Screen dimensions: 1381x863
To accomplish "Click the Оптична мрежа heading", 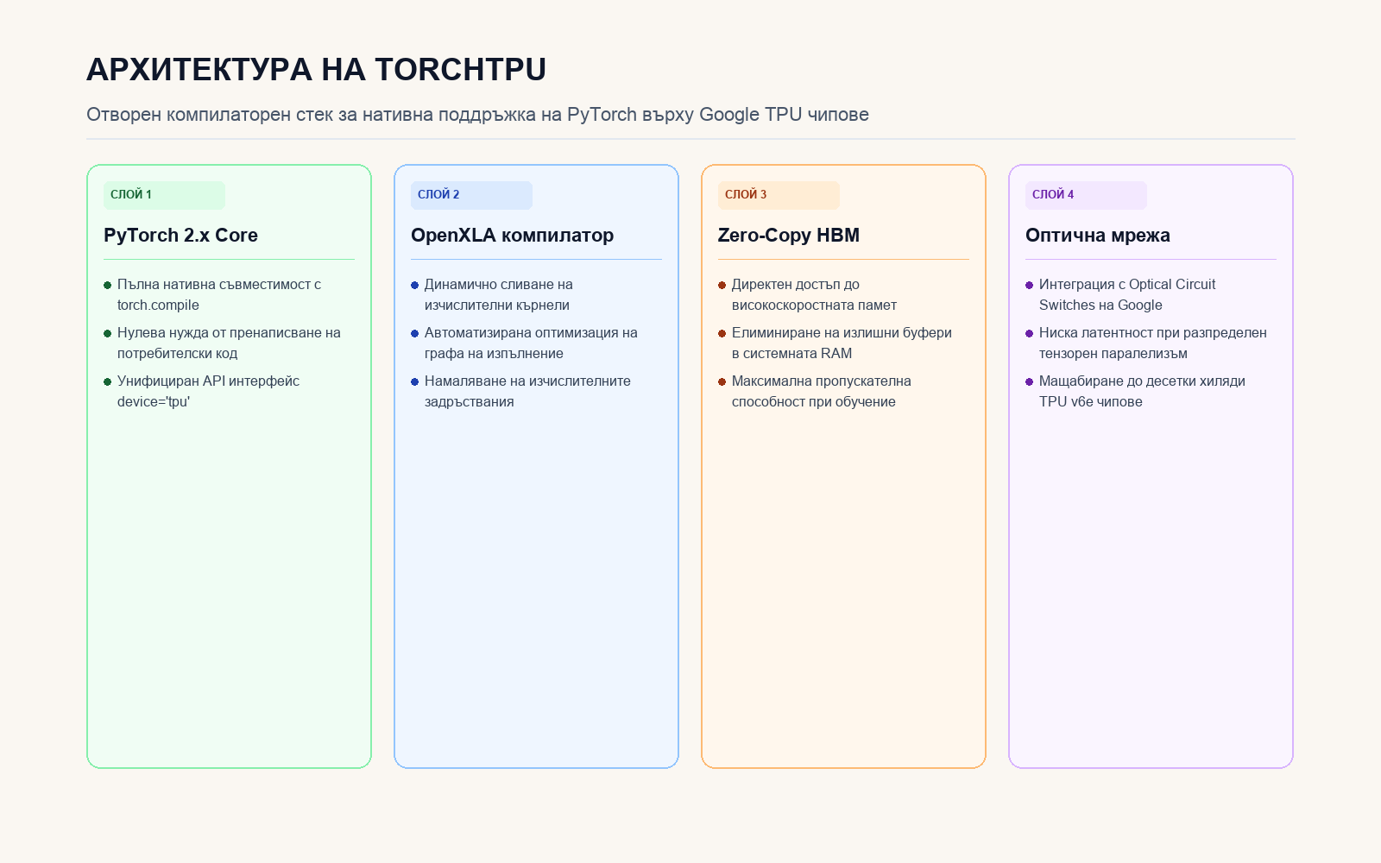I will click(1097, 235).
